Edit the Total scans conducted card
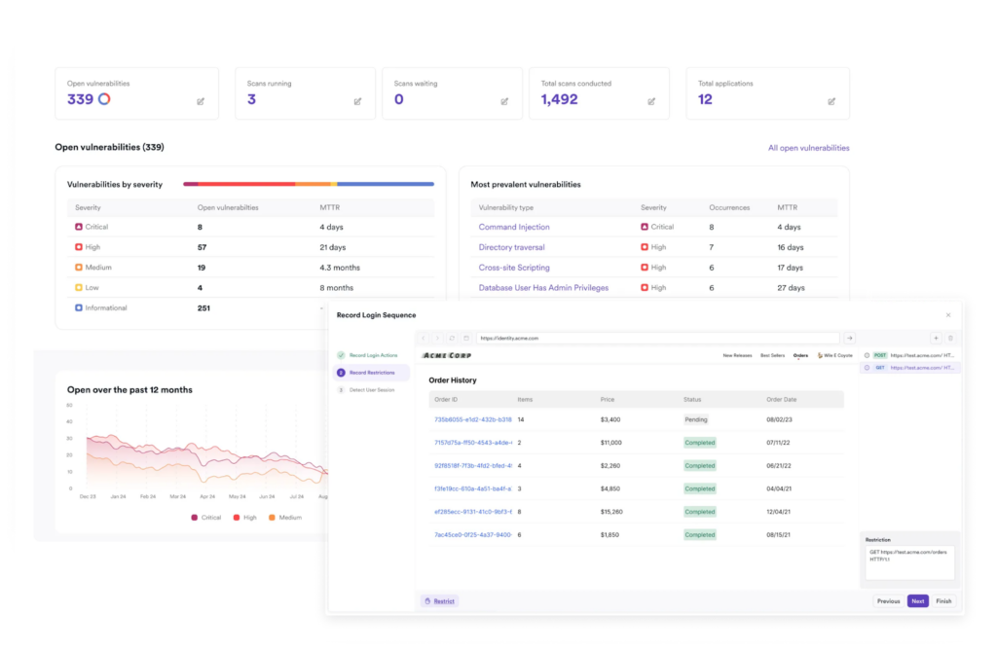 (651, 101)
